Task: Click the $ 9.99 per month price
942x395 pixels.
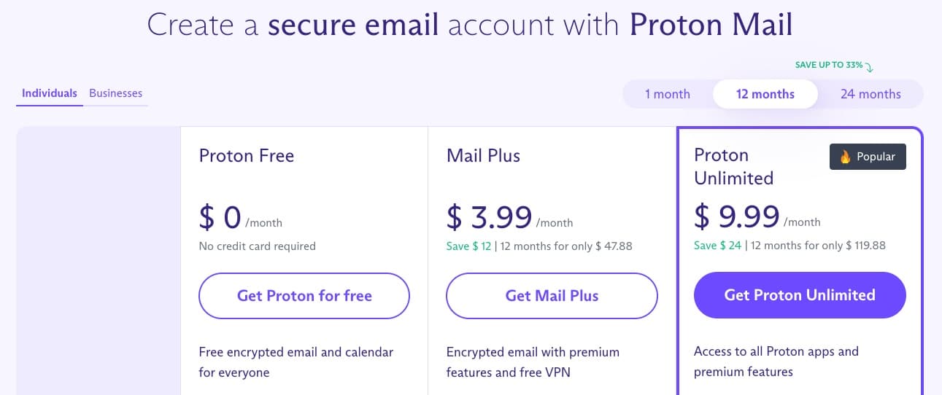Action: (x=757, y=216)
